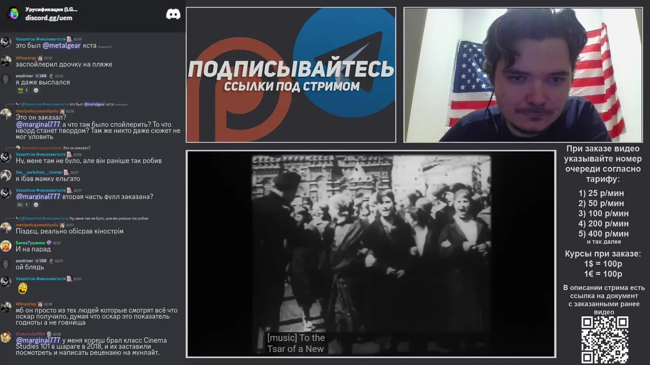This screenshot has width=650, height=365.
Task: Click the UEB server tag next to assdriver at 02:55
Action: point(41,76)
